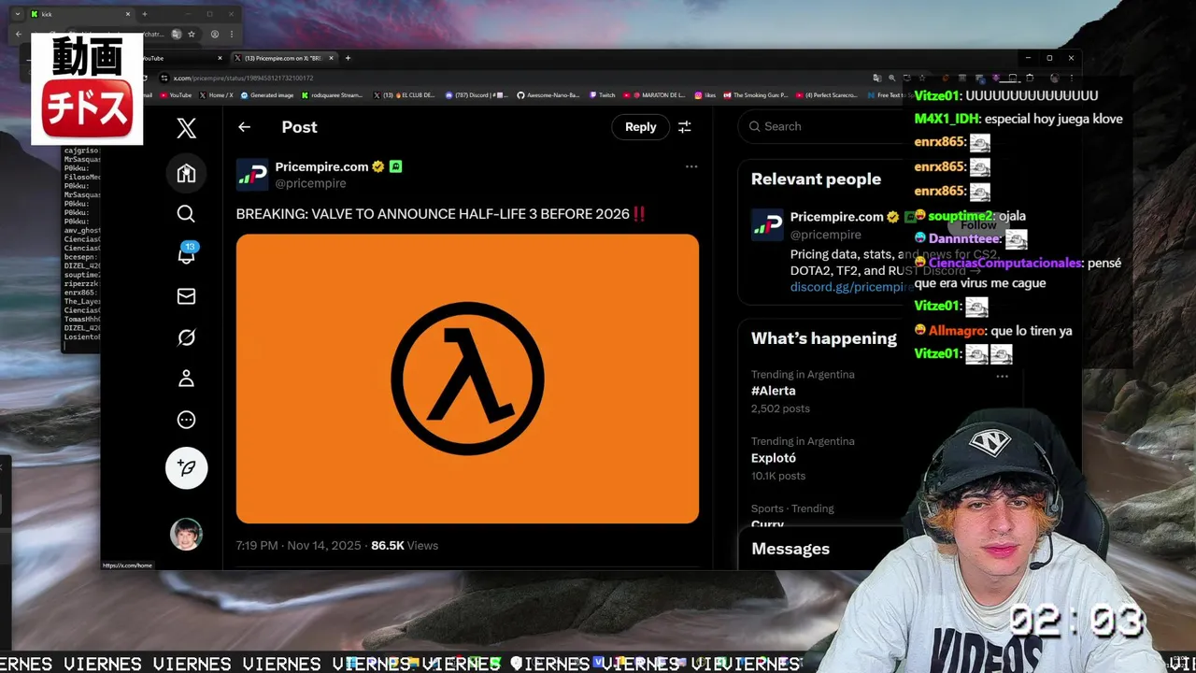
Task: Open Explore search icon in X sidebar
Action: tap(186, 214)
